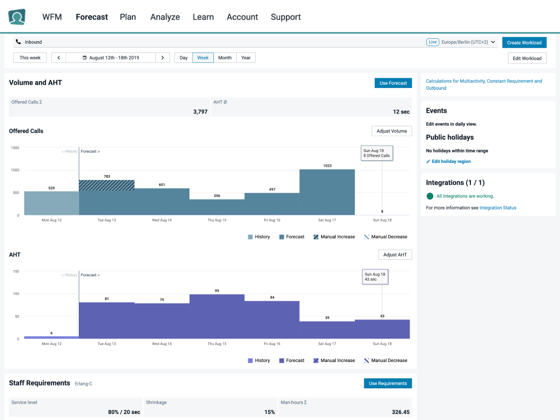Viewport: 560px width, 420px height.
Task: Click the pencil icon beside Edit holiday region
Action: coord(429,161)
